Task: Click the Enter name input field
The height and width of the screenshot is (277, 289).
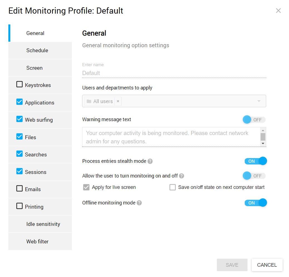Action: tap(174, 73)
